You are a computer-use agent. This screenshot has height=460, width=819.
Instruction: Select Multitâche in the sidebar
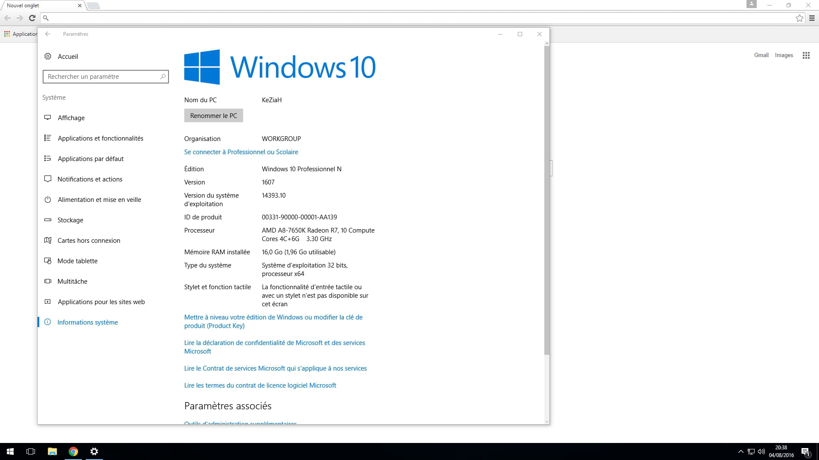[72, 282]
